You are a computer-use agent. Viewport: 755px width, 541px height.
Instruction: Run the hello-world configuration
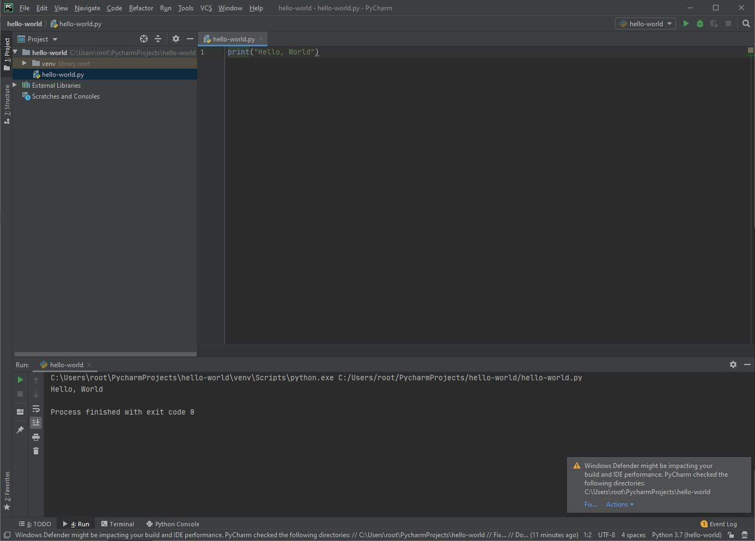click(x=686, y=23)
